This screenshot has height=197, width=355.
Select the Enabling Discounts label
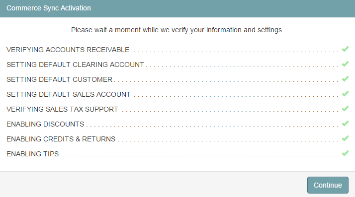point(45,124)
